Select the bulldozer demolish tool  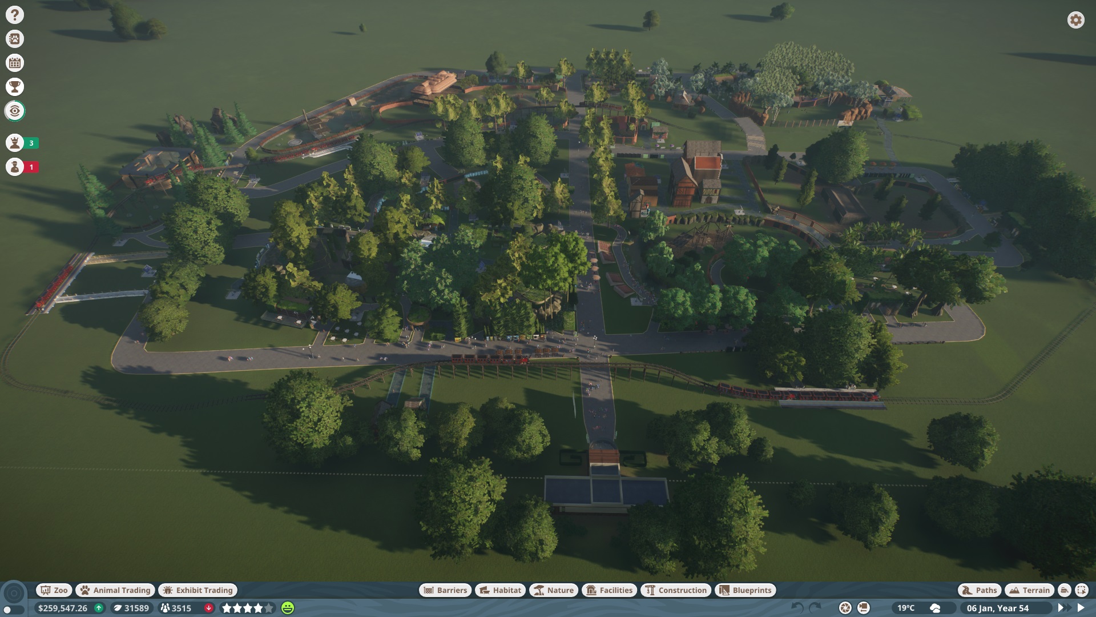(x=1065, y=590)
